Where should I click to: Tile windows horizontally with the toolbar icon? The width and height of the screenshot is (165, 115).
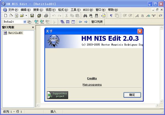[x=68, y=22]
